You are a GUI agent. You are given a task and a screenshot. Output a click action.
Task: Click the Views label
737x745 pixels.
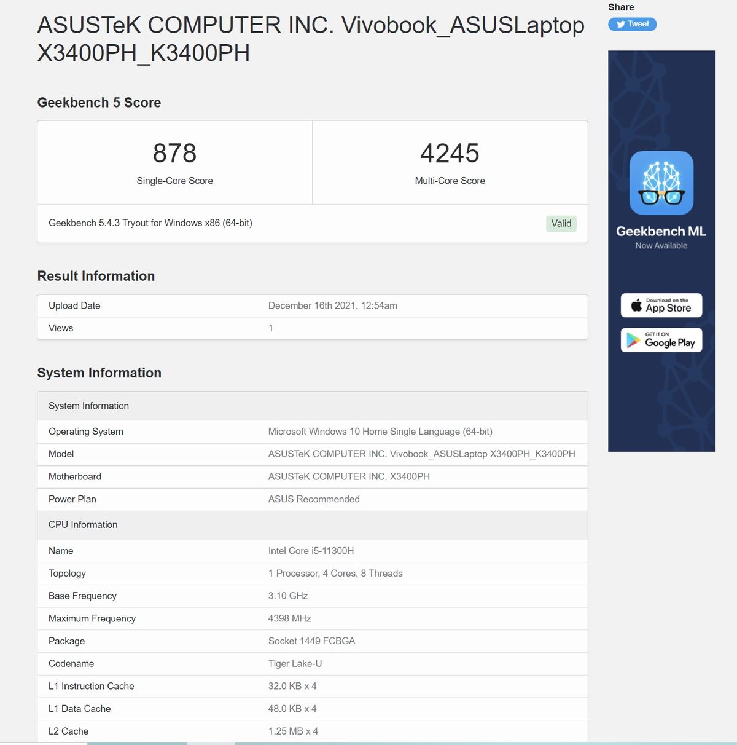point(61,328)
